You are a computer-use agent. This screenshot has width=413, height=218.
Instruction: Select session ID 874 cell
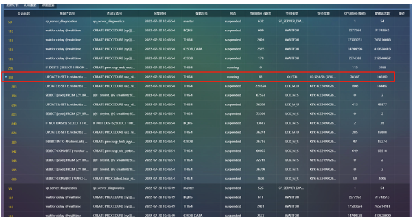(x=14, y=133)
